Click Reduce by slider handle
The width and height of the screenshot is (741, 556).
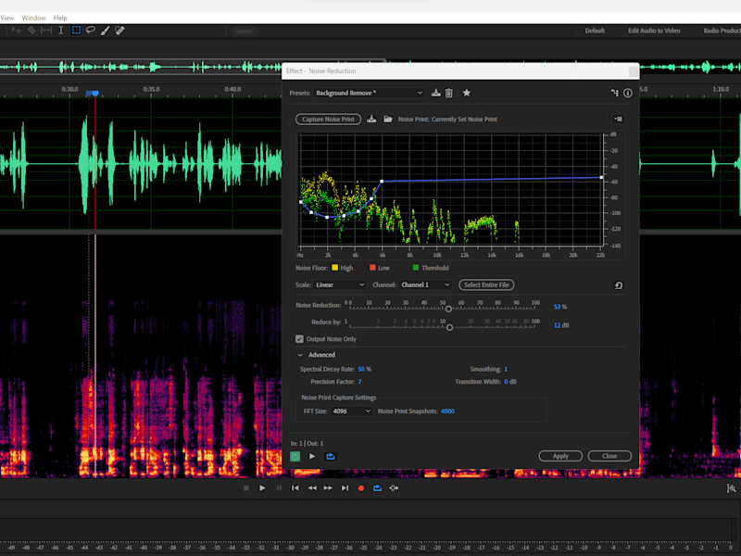point(450,328)
